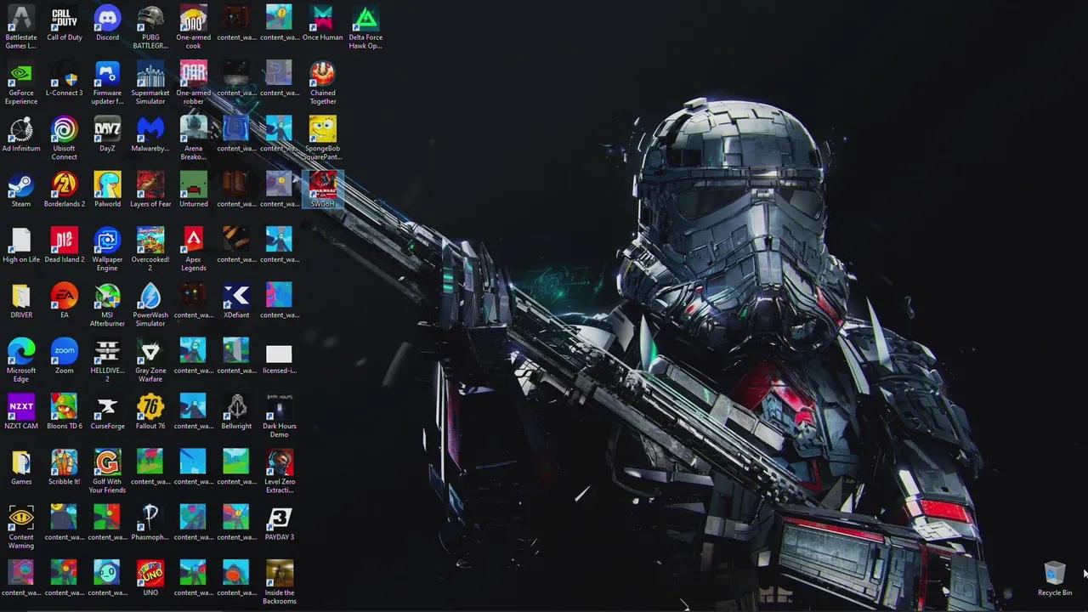Select the One-armed robber icon
The image size is (1088, 612).
(x=194, y=82)
